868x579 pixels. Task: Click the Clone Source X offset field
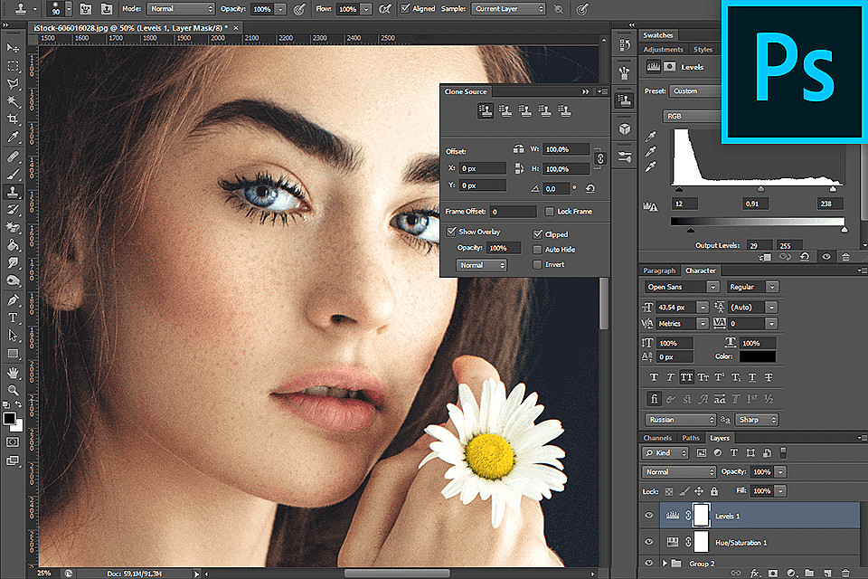point(485,168)
